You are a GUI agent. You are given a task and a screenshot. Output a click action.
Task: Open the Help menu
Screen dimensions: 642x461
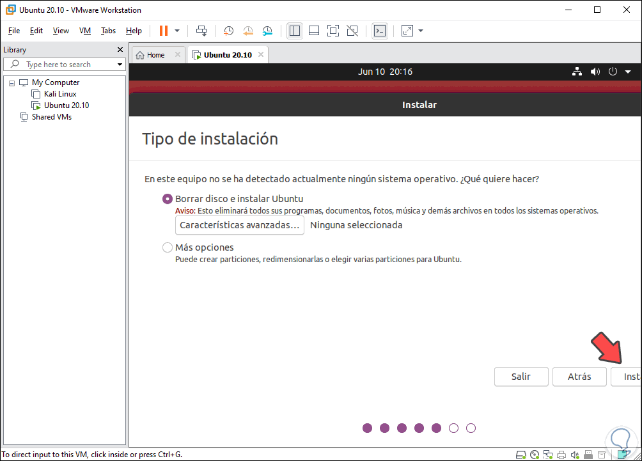coord(134,31)
